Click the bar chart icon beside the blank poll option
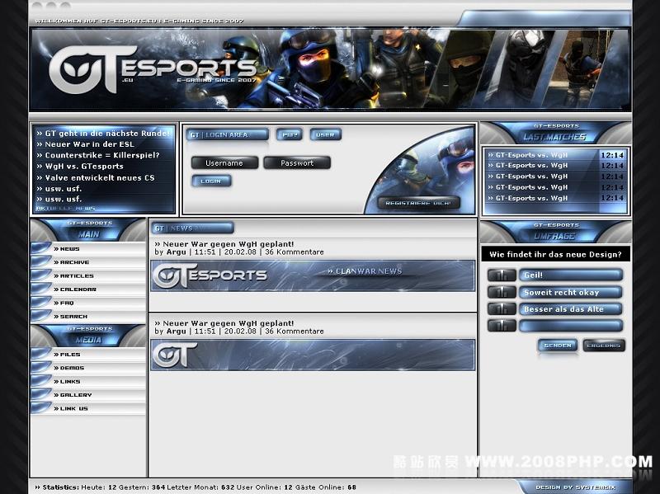The height and width of the screenshot is (494, 660). click(501, 326)
